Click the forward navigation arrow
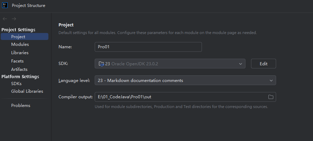313x141 pixels. point(14,19)
